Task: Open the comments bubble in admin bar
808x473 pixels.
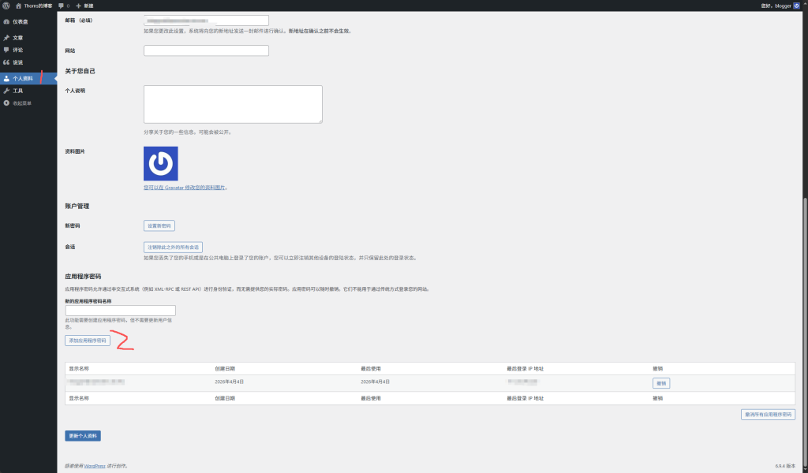Action: click(63, 6)
